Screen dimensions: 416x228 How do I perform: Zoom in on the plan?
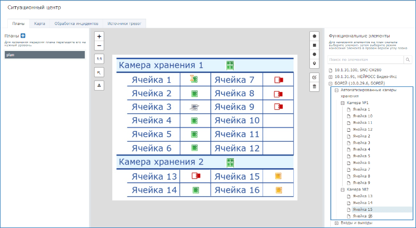[x=99, y=36]
